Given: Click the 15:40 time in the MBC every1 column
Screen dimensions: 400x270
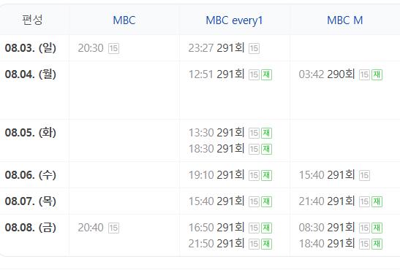Looking at the screenshot, I should coord(201,201).
